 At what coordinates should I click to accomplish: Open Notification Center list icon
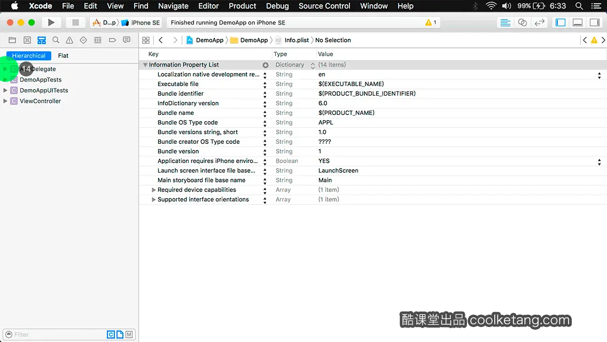(596, 6)
